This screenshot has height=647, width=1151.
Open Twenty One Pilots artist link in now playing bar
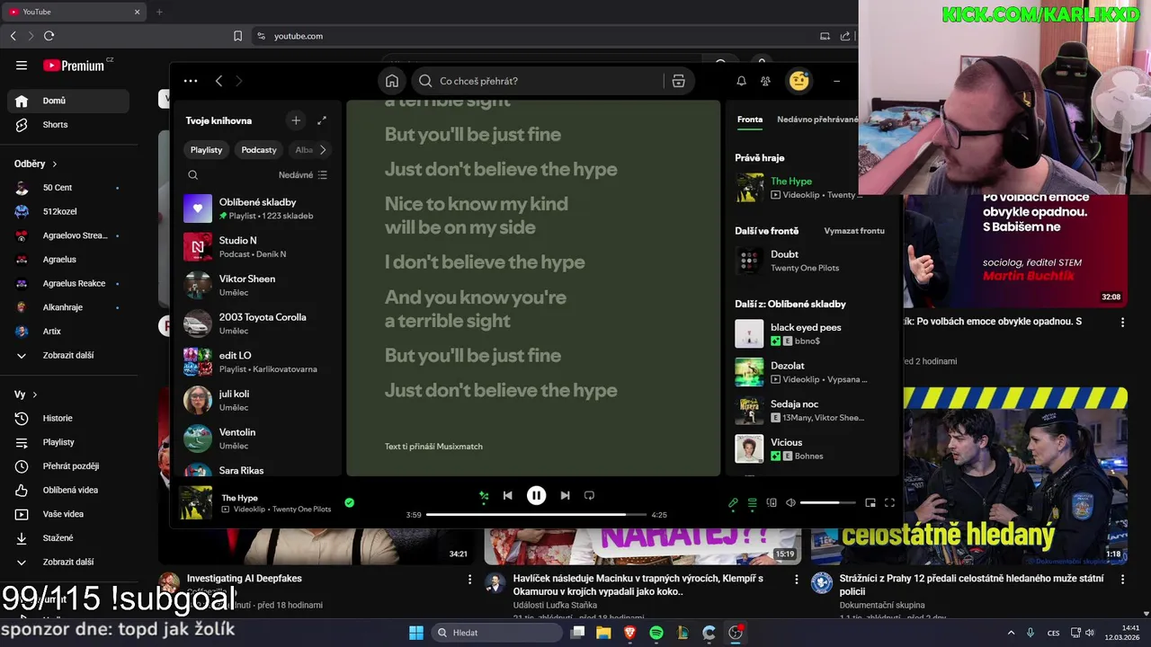tap(301, 510)
